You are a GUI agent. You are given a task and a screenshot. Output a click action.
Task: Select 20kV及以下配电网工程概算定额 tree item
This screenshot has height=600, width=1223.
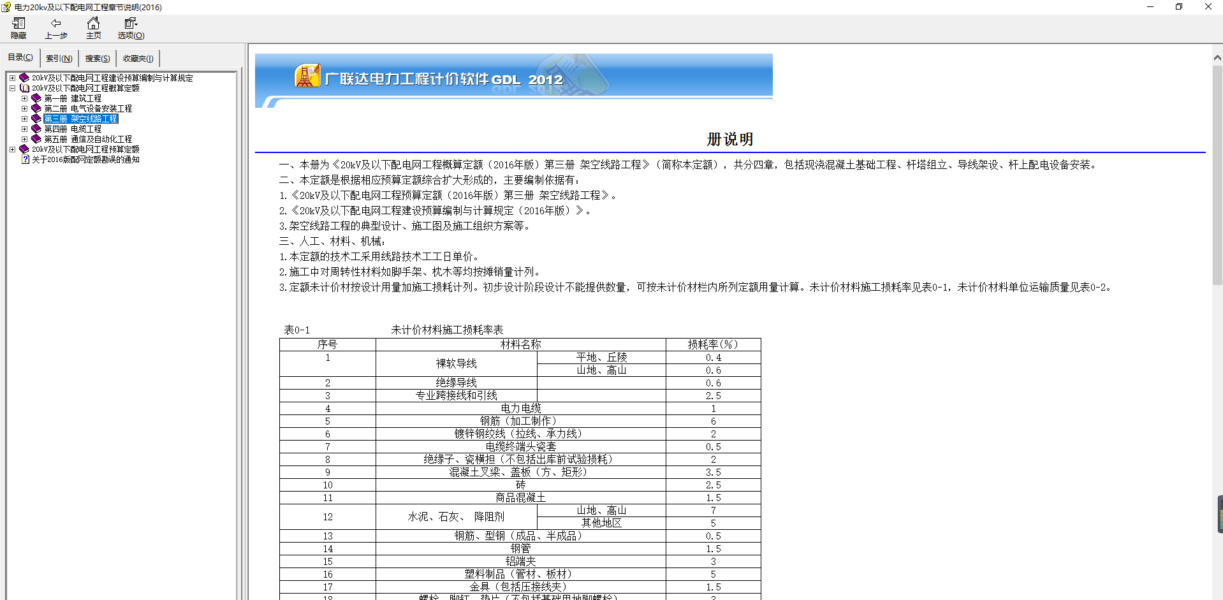point(85,88)
